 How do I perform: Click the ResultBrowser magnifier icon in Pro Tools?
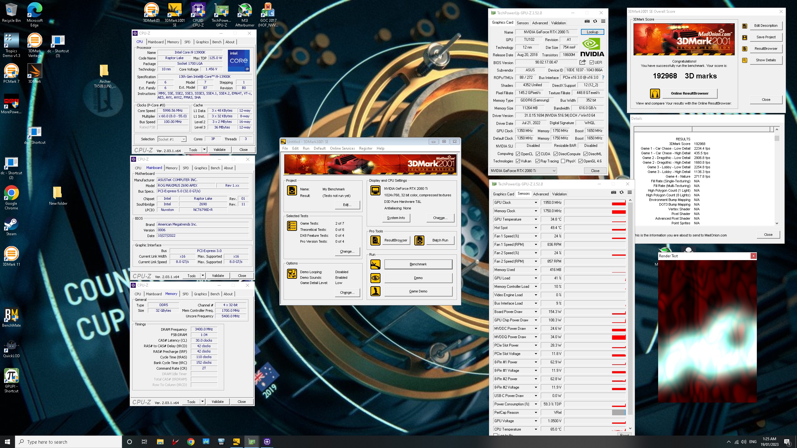[375, 240]
